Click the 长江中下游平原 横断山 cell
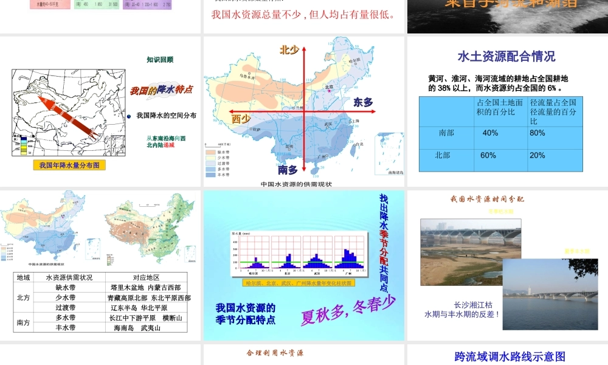 146,318
